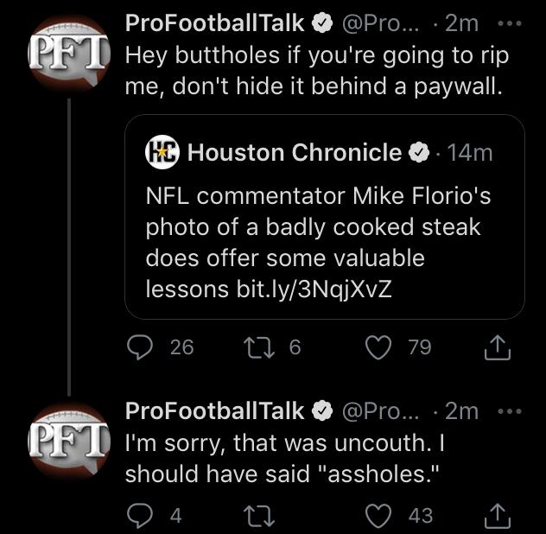Open the ProFootballTalk name on the second tweet
This screenshot has width=546, height=534.
pos(214,411)
